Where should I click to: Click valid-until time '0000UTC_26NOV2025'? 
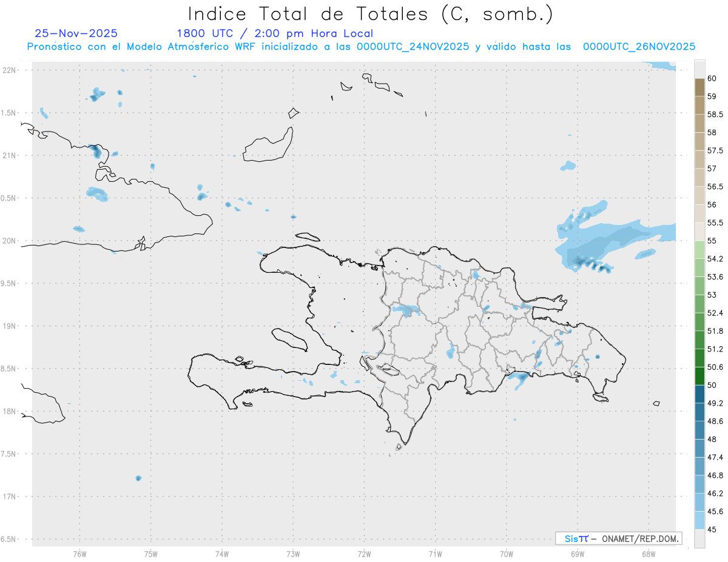[x=639, y=47]
